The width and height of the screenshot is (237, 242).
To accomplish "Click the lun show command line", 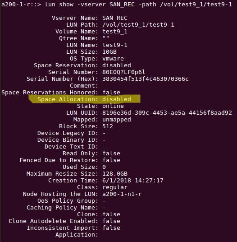I will point(116,5).
